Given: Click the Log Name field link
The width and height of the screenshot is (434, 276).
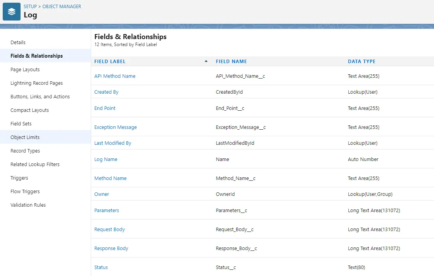Looking at the screenshot, I should (105, 159).
